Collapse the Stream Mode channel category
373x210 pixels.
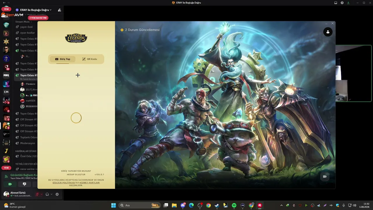pyautogui.click(x=24, y=22)
